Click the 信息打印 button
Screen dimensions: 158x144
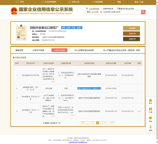point(131,39)
